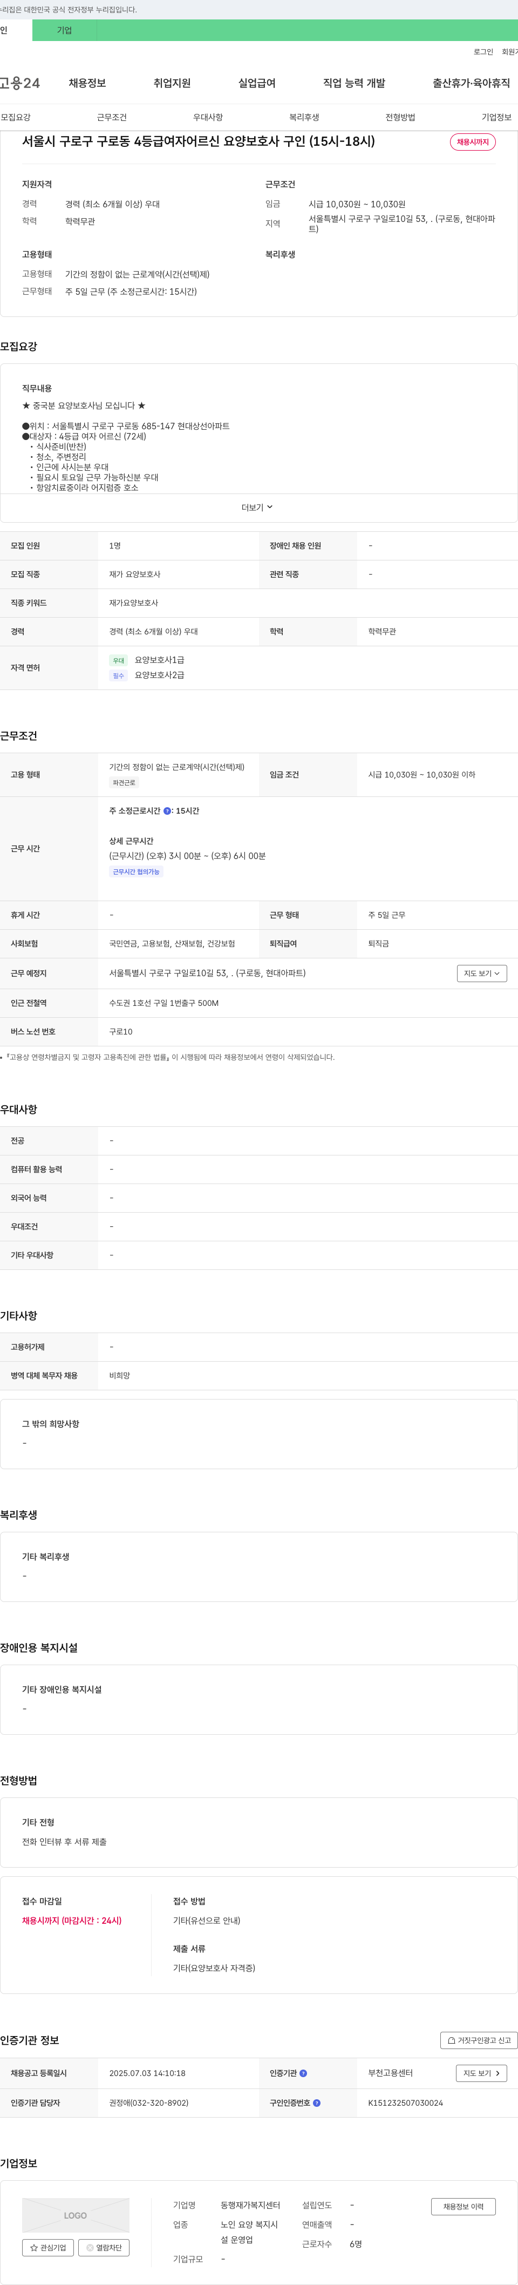Select the registration time 2025.07.03 14:10:18

[147, 2073]
